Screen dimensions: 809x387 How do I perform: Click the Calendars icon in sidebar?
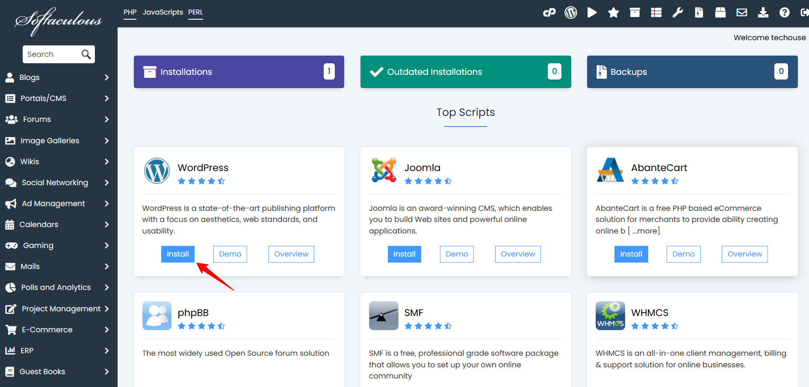click(x=9, y=225)
